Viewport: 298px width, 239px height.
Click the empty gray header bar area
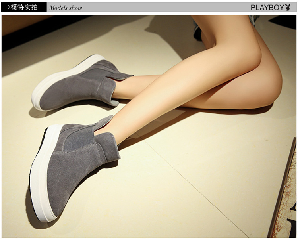point(159,7)
